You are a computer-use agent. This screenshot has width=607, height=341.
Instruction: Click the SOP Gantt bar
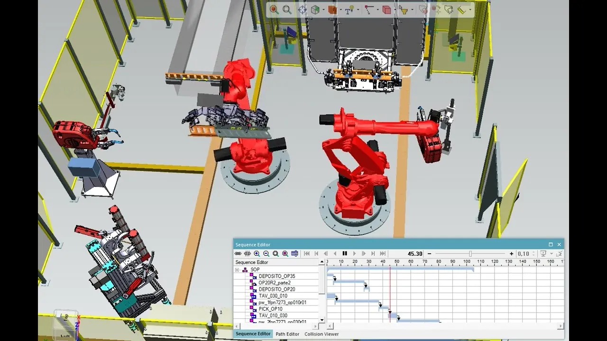400,269
